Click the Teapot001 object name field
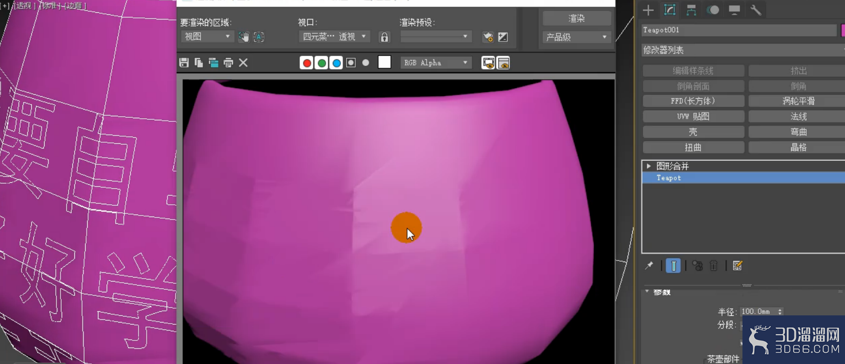 (739, 30)
